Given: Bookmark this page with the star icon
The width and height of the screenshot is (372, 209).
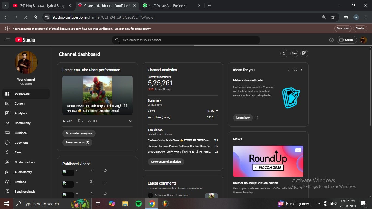Looking at the screenshot, I should point(333,17).
